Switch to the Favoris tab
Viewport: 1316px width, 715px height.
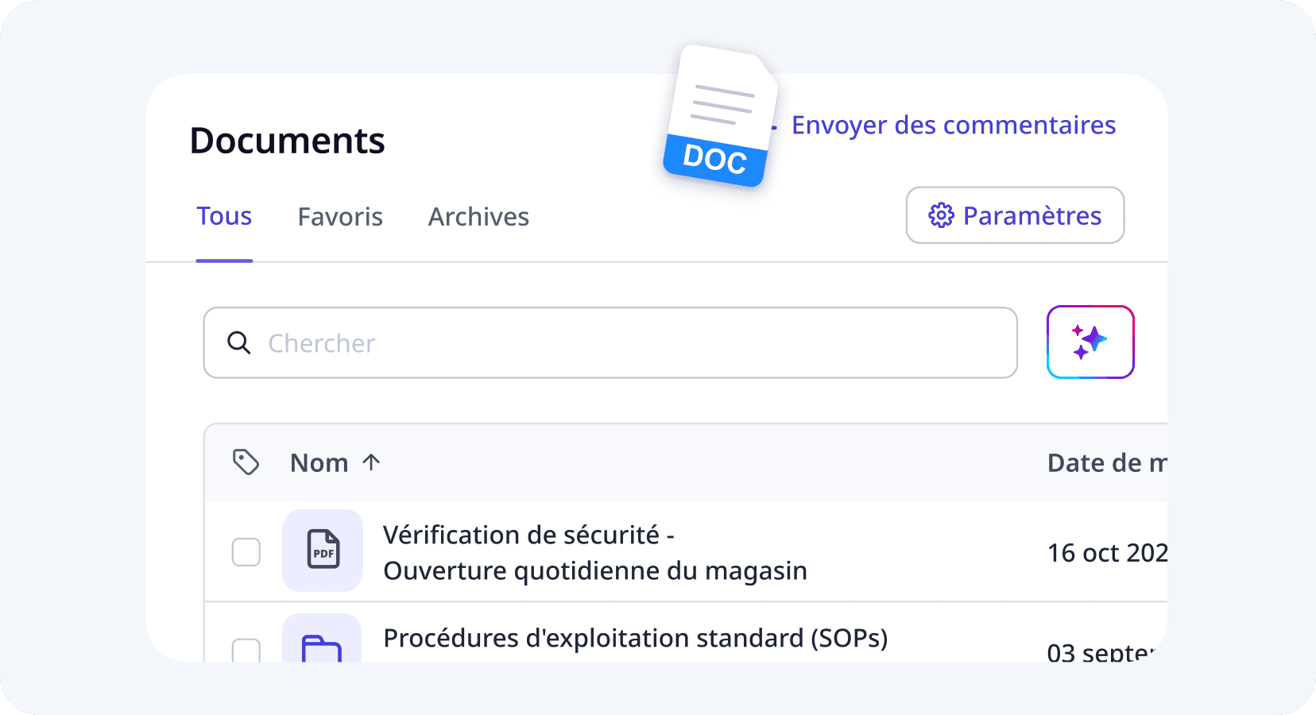340,216
